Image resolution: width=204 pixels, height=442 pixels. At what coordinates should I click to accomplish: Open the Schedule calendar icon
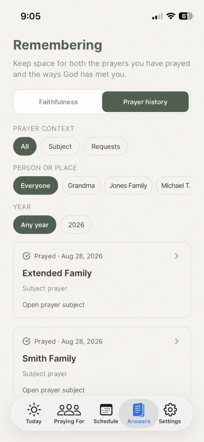[106, 410]
